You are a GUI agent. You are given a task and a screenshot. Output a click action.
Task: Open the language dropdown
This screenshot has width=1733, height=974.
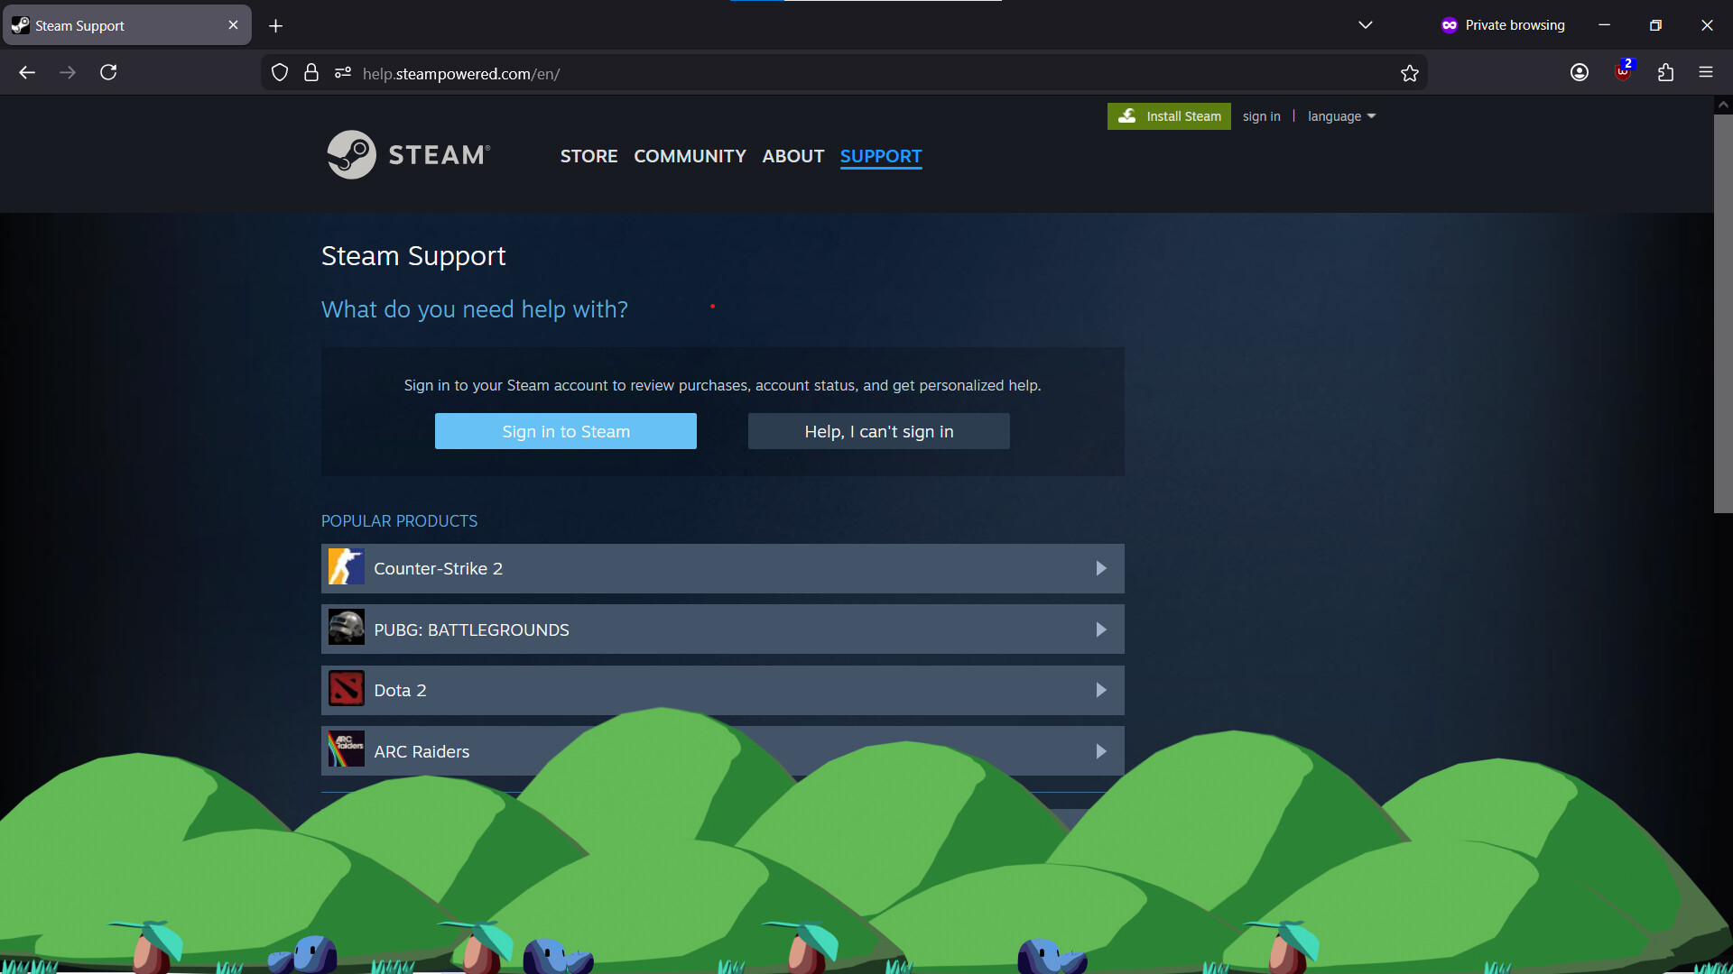pyautogui.click(x=1341, y=115)
